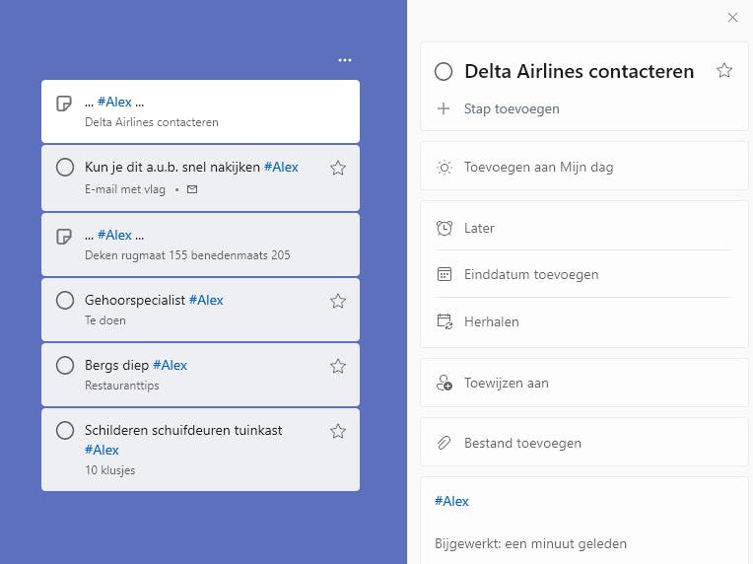Mark Gehoorspecialist task as important

[x=338, y=301]
